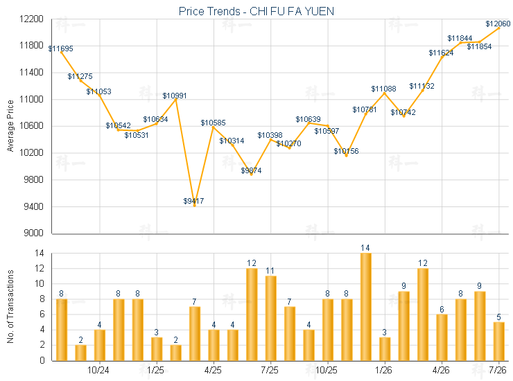The height and width of the screenshot is (381, 513).
Task: Click the 7/26 x-axis date label
Action: pyautogui.click(x=498, y=371)
